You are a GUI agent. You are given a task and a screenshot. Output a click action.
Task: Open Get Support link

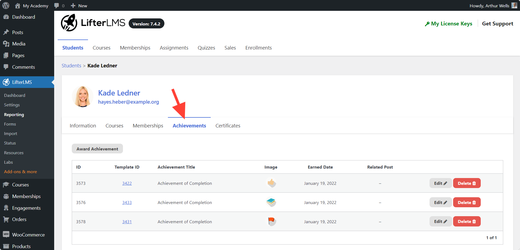[x=498, y=24]
